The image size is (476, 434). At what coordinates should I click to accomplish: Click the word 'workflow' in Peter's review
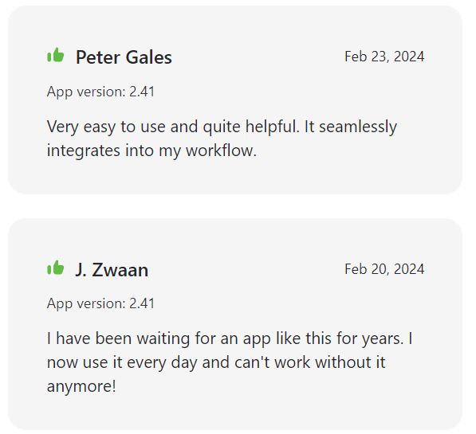click(x=219, y=151)
